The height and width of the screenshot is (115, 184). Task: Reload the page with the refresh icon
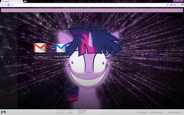click(x=9, y=5)
